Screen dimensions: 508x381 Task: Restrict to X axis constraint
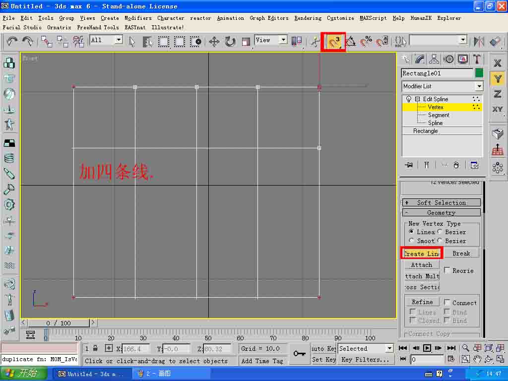498,63
